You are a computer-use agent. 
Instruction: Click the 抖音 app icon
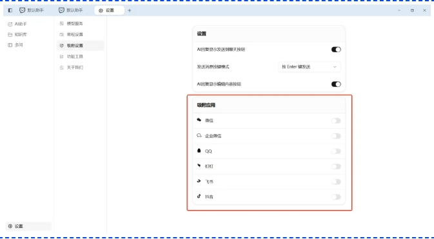(x=199, y=196)
